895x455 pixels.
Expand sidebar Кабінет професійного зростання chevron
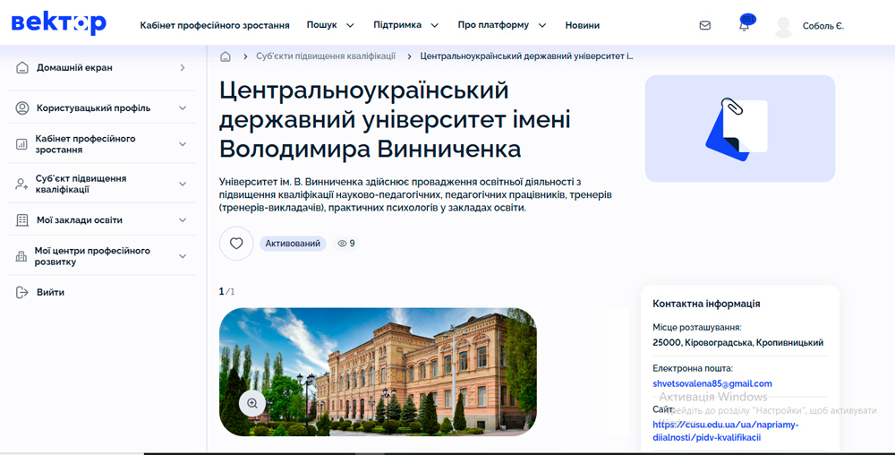click(x=183, y=144)
